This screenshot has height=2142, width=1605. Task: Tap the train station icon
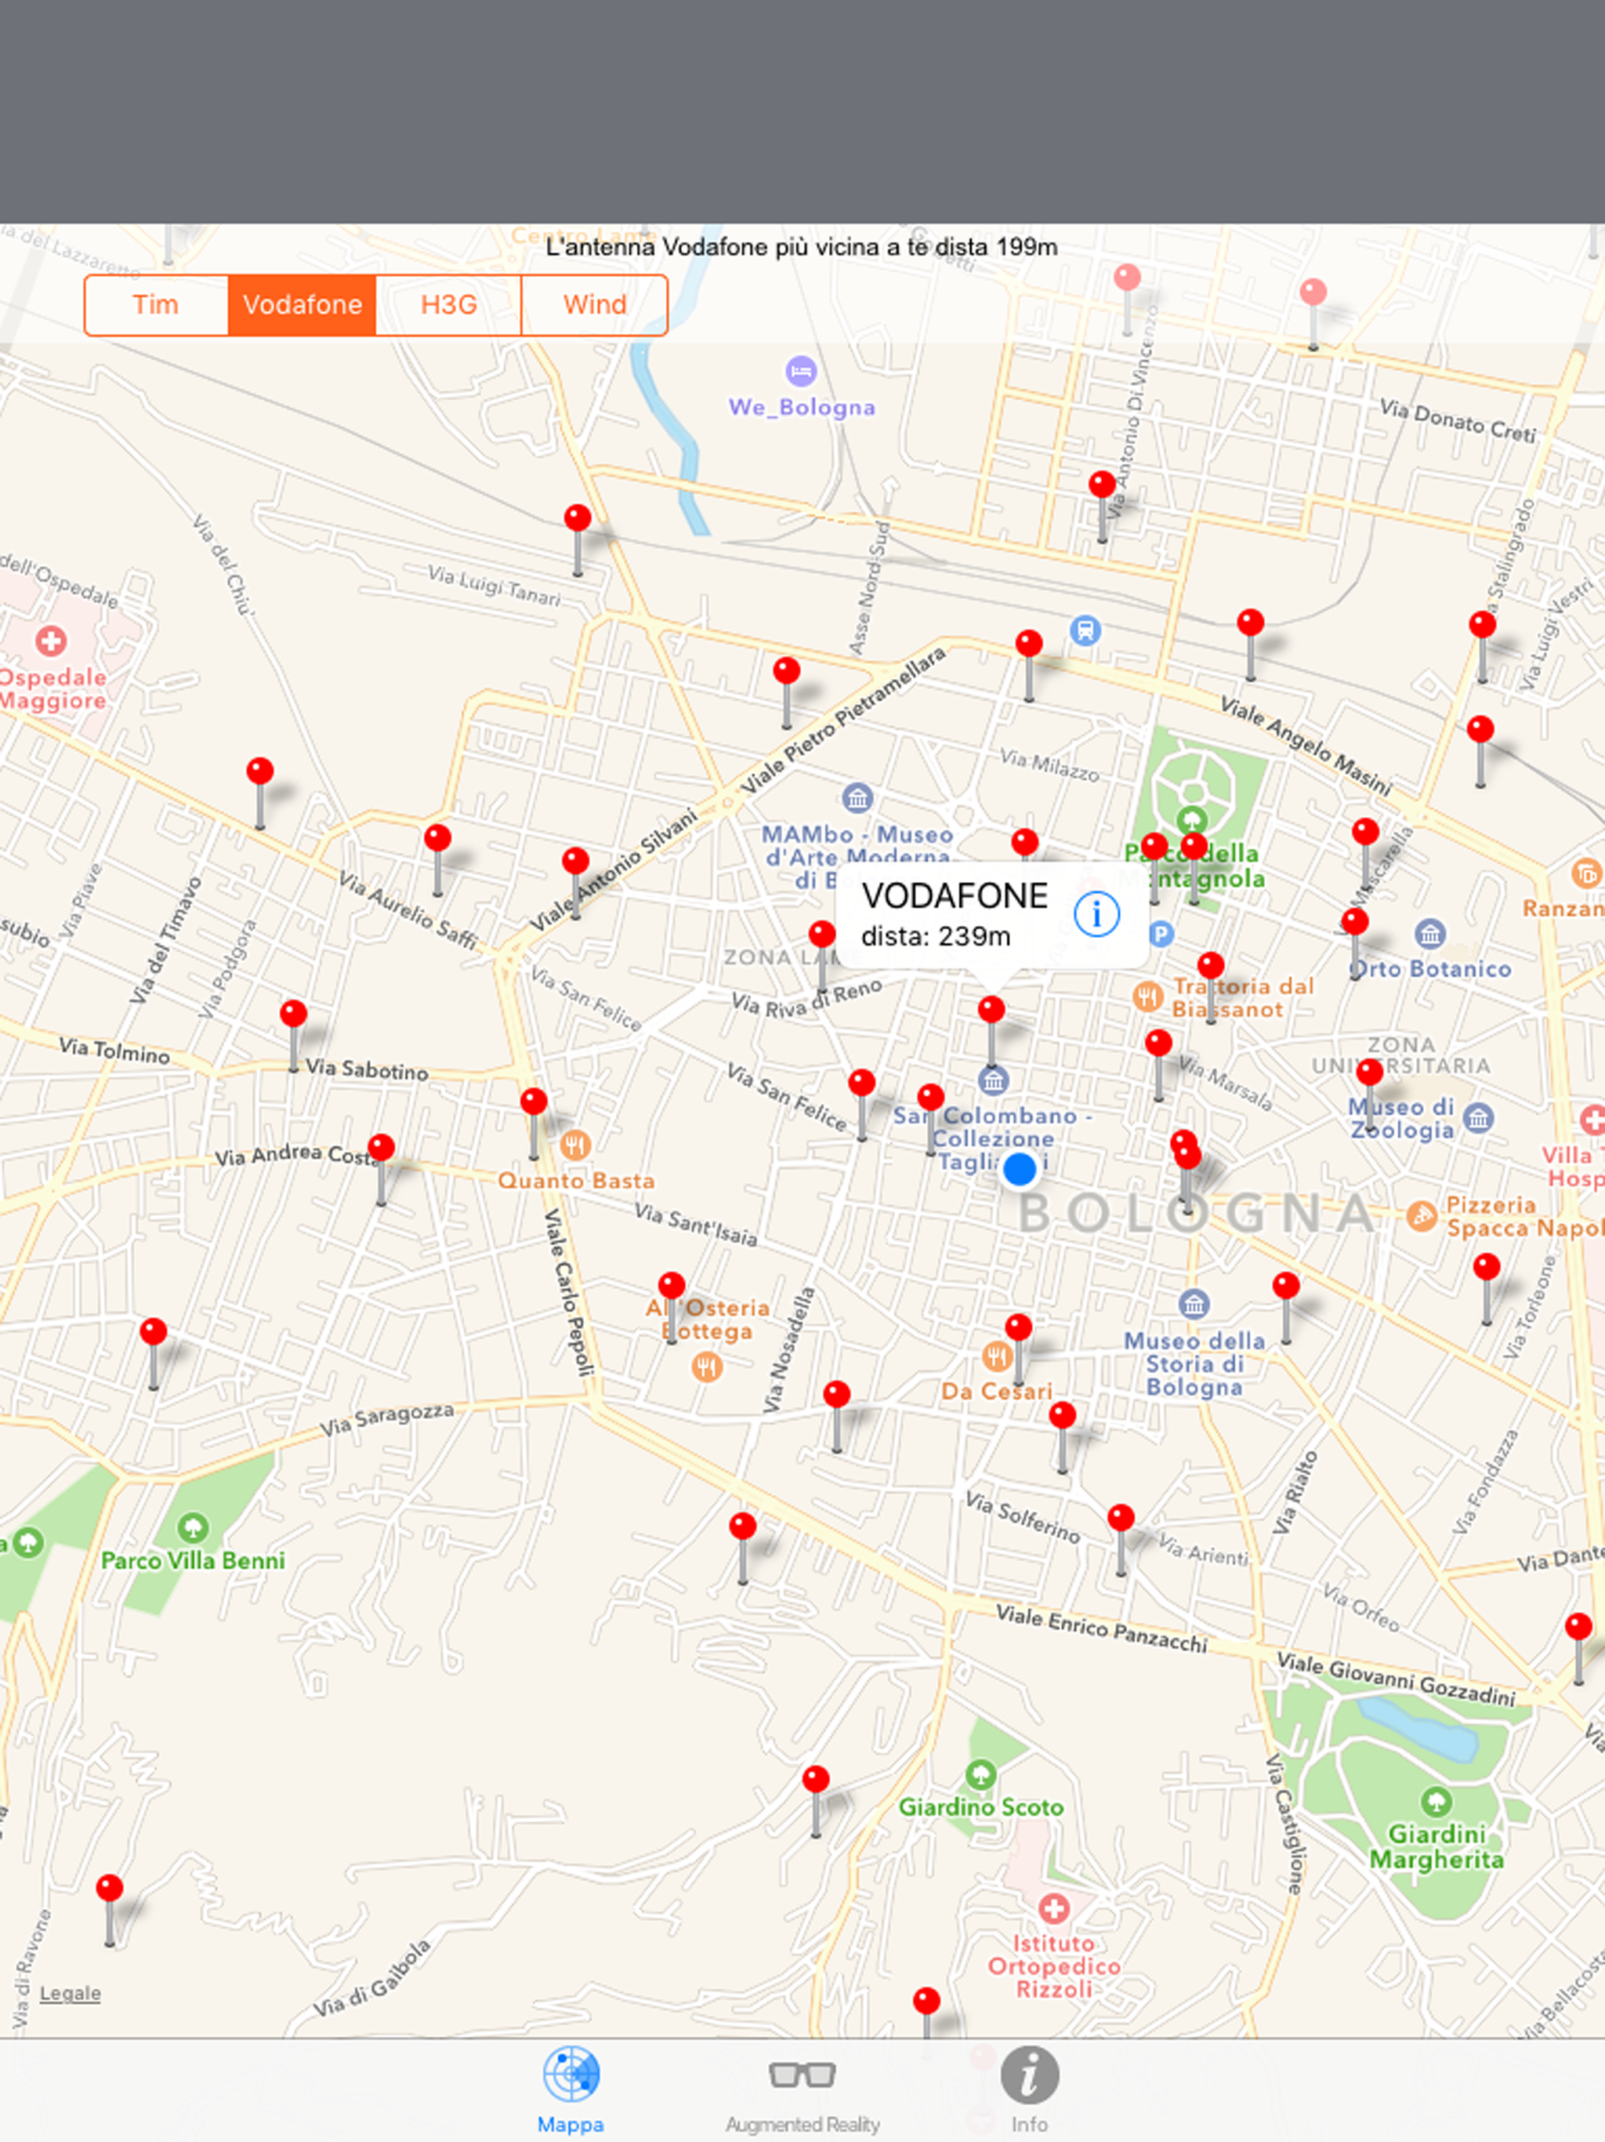[x=1085, y=630]
